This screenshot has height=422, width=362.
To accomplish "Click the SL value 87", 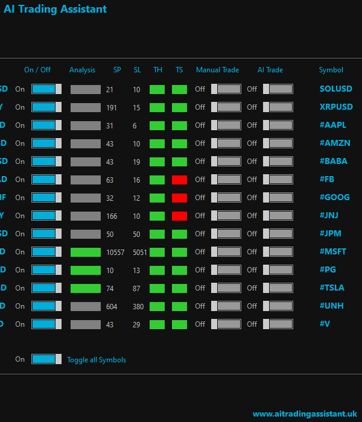I will tap(136, 289).
